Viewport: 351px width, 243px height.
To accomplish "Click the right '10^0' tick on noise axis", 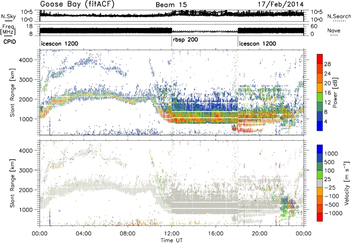I will click(x=317, y=19).
